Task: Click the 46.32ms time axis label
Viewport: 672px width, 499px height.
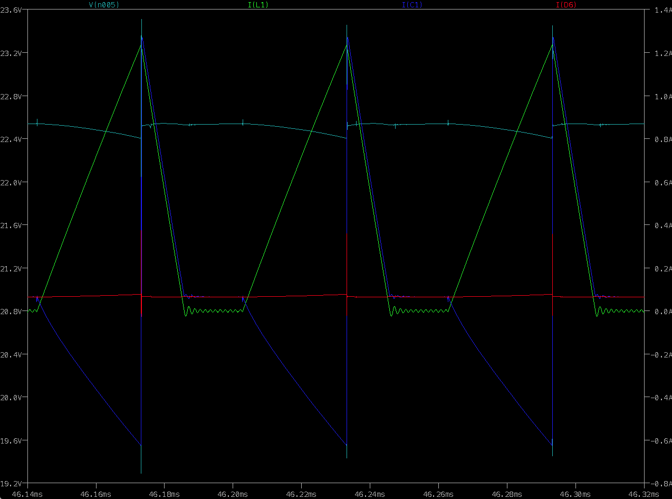Action: click(x=645, y=494)
